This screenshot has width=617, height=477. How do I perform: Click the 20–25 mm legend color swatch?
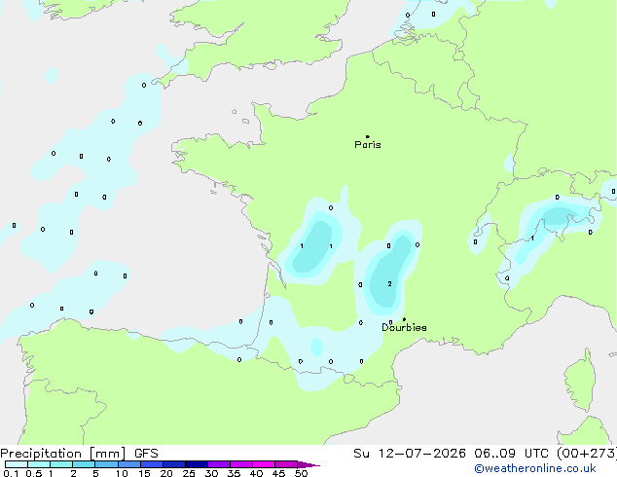[174, 464]
